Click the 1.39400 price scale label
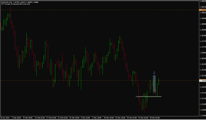 coord(203,18)
